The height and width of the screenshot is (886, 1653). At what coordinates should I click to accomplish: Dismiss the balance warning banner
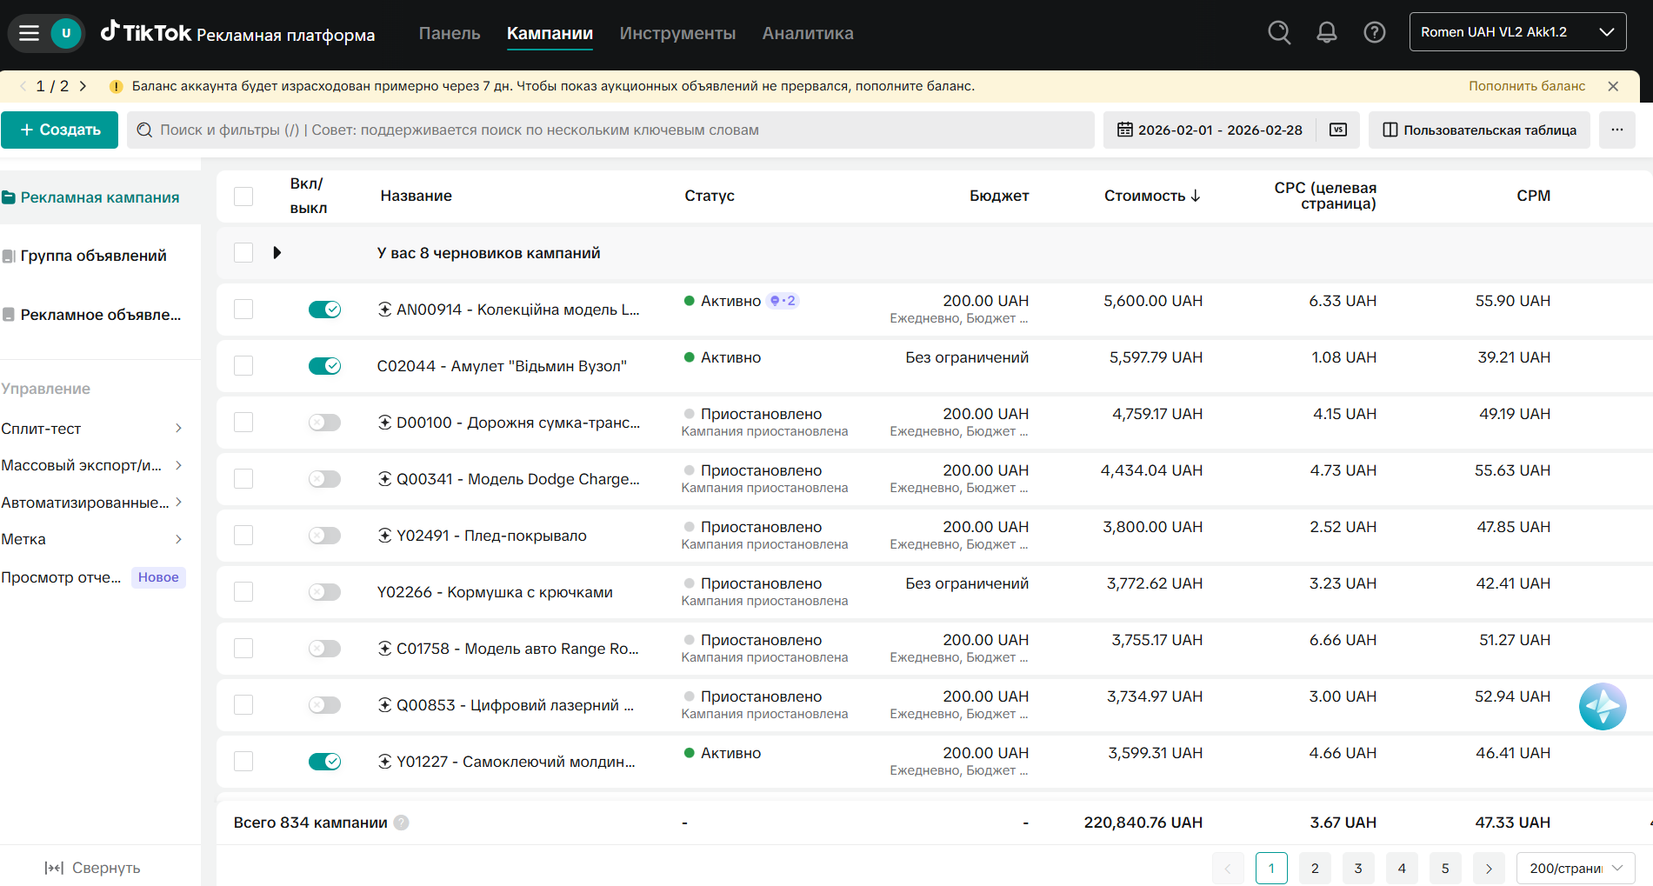tap(1613, 86)
